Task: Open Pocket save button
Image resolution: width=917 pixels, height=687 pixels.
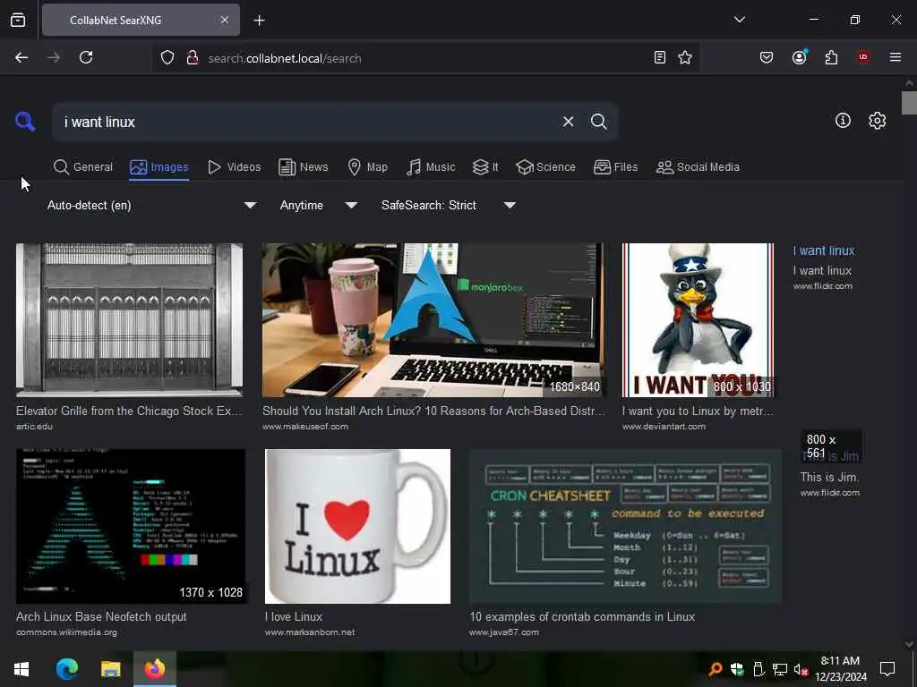Action: pyautogui.click(x=767, y=57)
